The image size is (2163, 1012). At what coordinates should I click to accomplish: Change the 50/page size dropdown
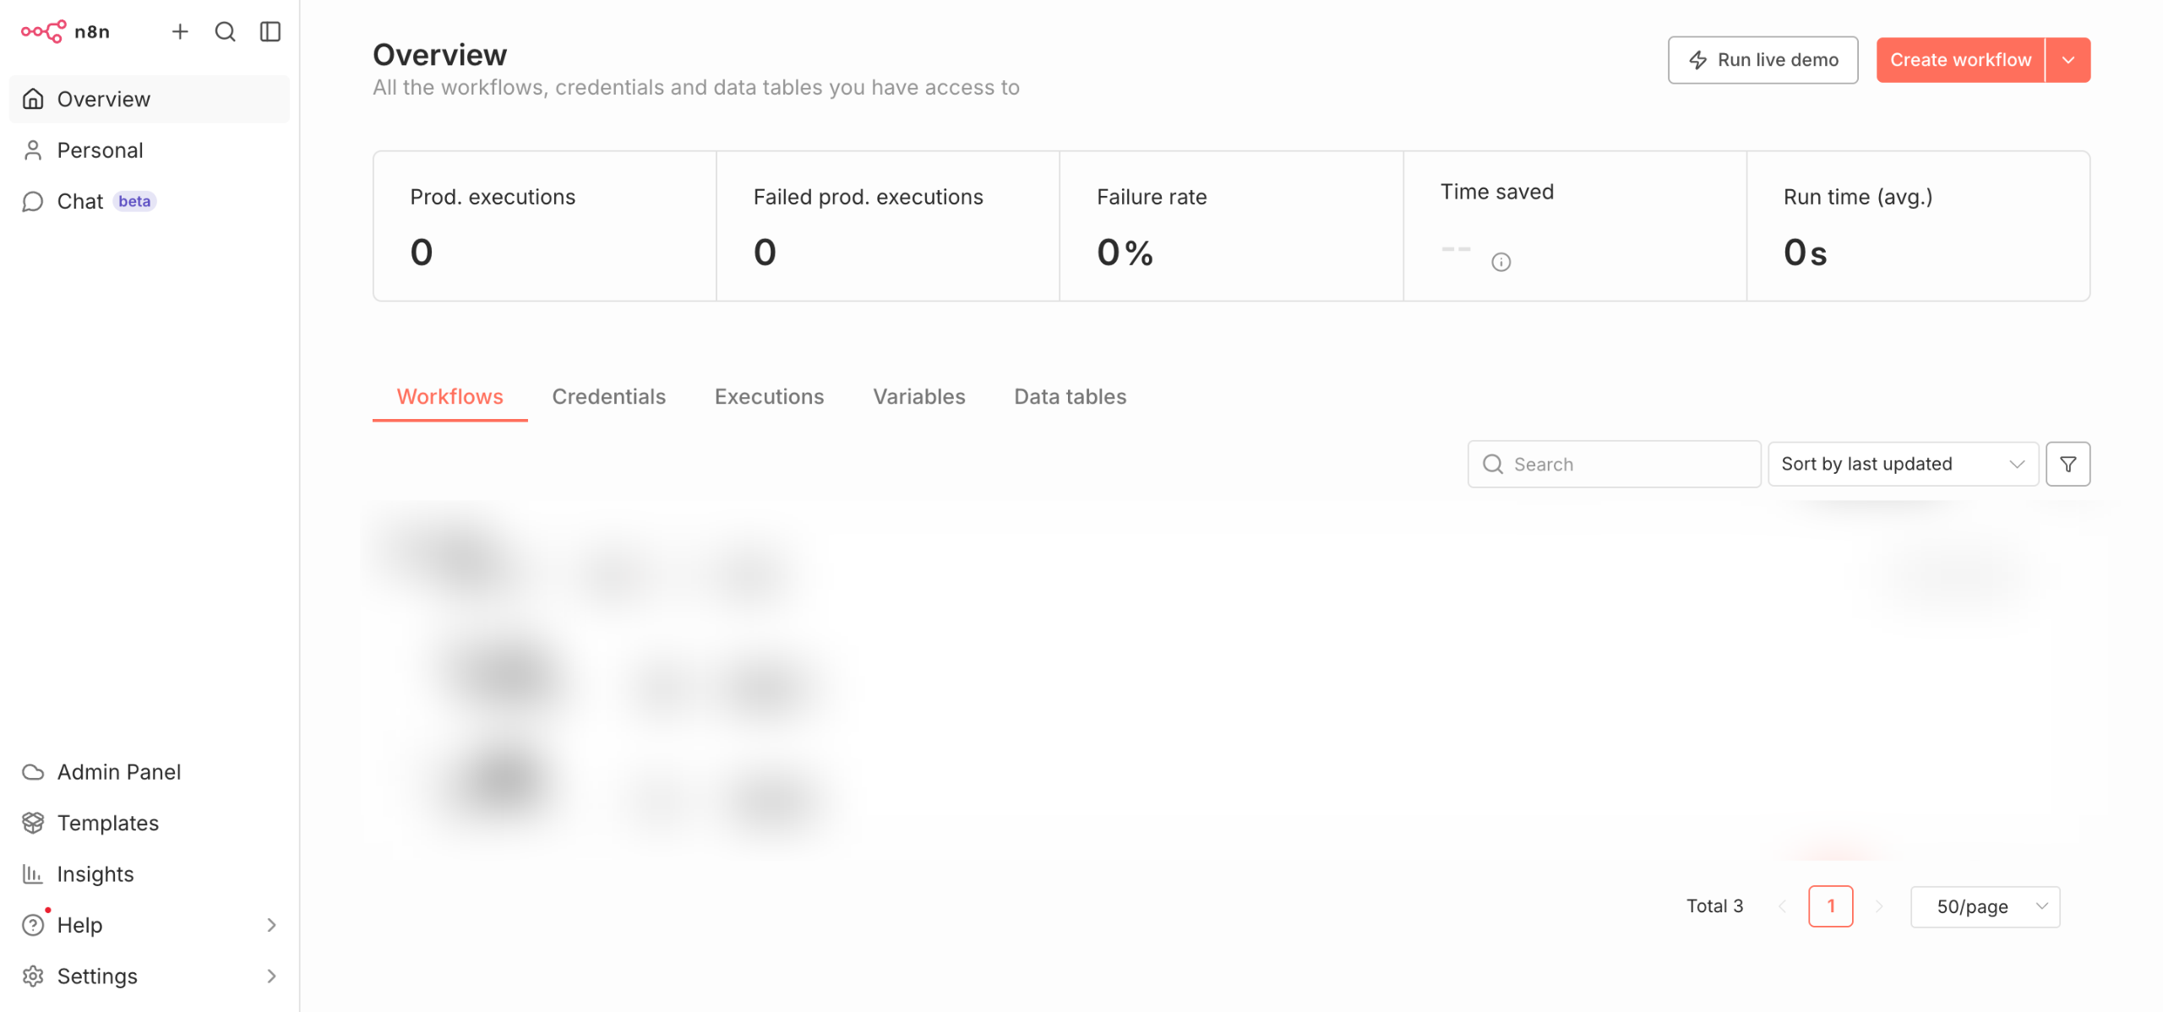tap(1985, 906)
